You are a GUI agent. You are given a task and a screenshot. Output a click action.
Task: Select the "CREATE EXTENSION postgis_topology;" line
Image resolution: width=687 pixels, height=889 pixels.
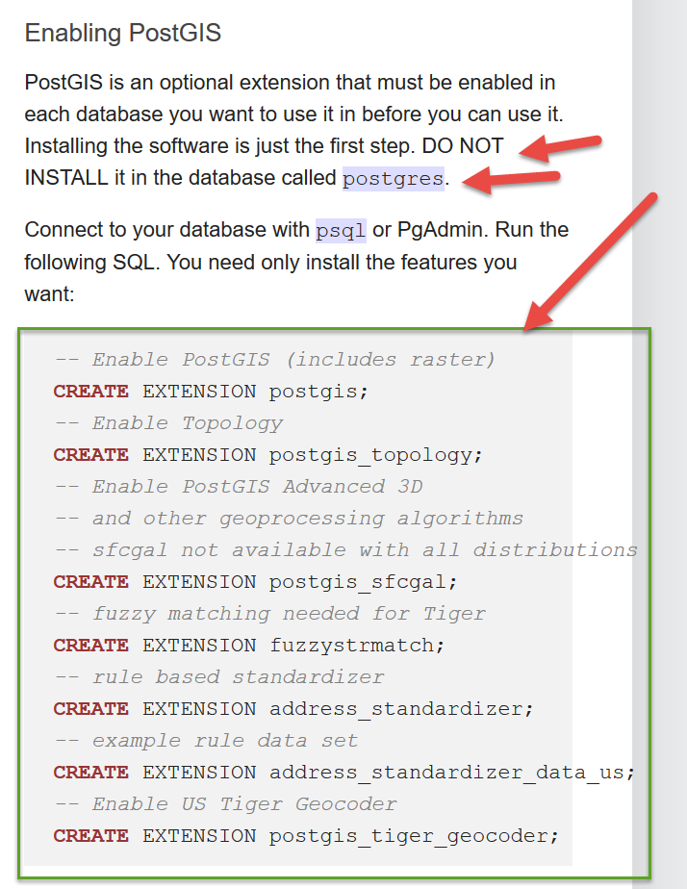coord(268,455)
